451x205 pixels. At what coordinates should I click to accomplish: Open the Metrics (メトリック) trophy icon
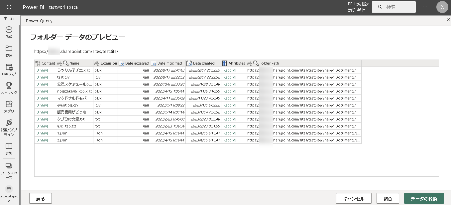[x=9, y=86]
